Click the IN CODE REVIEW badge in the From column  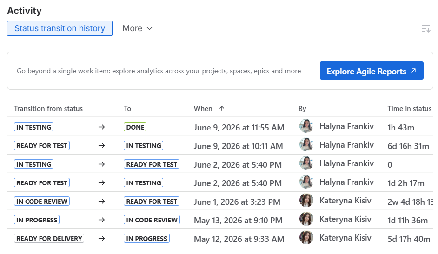(x=42, y=202)
